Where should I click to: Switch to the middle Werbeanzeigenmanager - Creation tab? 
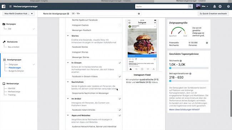tap(116, 1)
